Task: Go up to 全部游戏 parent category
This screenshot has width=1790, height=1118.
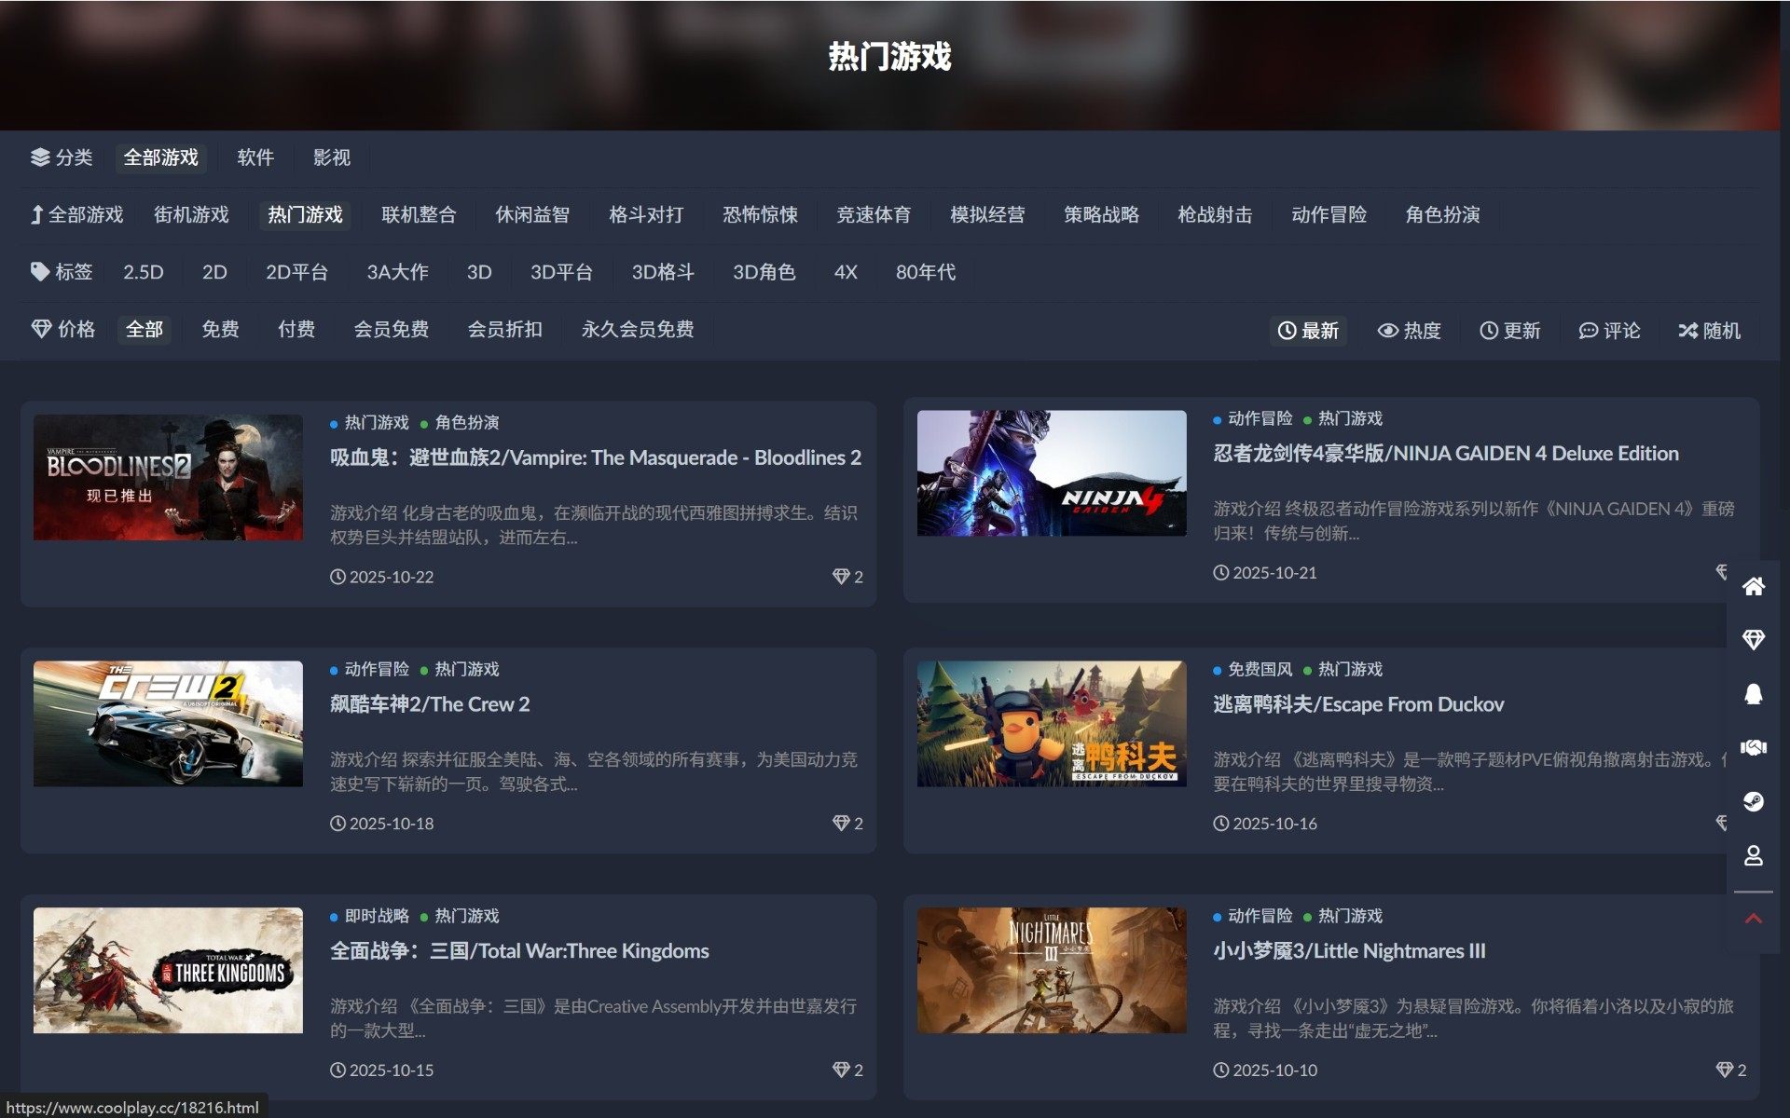Action: tap(76, 215)
